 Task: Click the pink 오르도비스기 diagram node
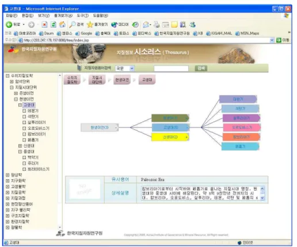[x=242, y=128]
